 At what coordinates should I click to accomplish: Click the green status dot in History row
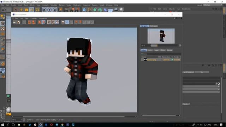coord(172,60)
